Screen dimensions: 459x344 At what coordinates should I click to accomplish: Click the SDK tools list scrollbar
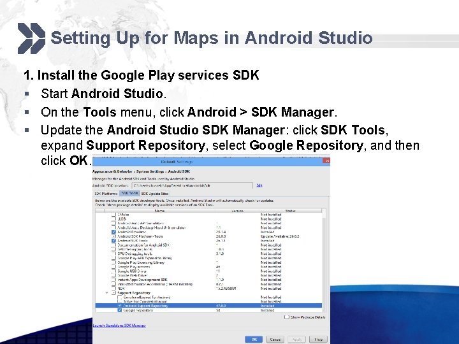(324, 261)
